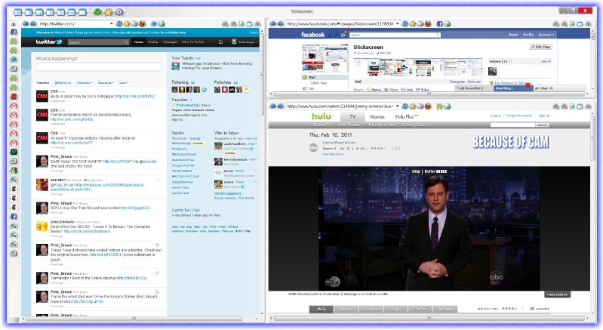This screenshot has width=603, height=330.
Task: Click the Hulu search button
Action: [x=542, y=125]
